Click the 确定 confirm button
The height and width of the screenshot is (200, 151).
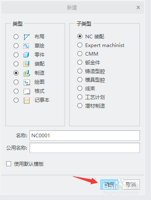[x=109, y=184]
